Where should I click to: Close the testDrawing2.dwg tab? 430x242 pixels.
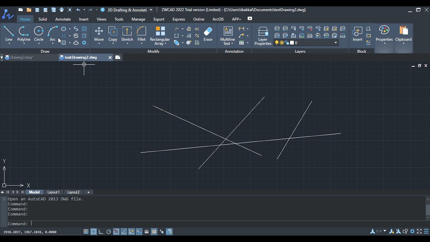110,57
